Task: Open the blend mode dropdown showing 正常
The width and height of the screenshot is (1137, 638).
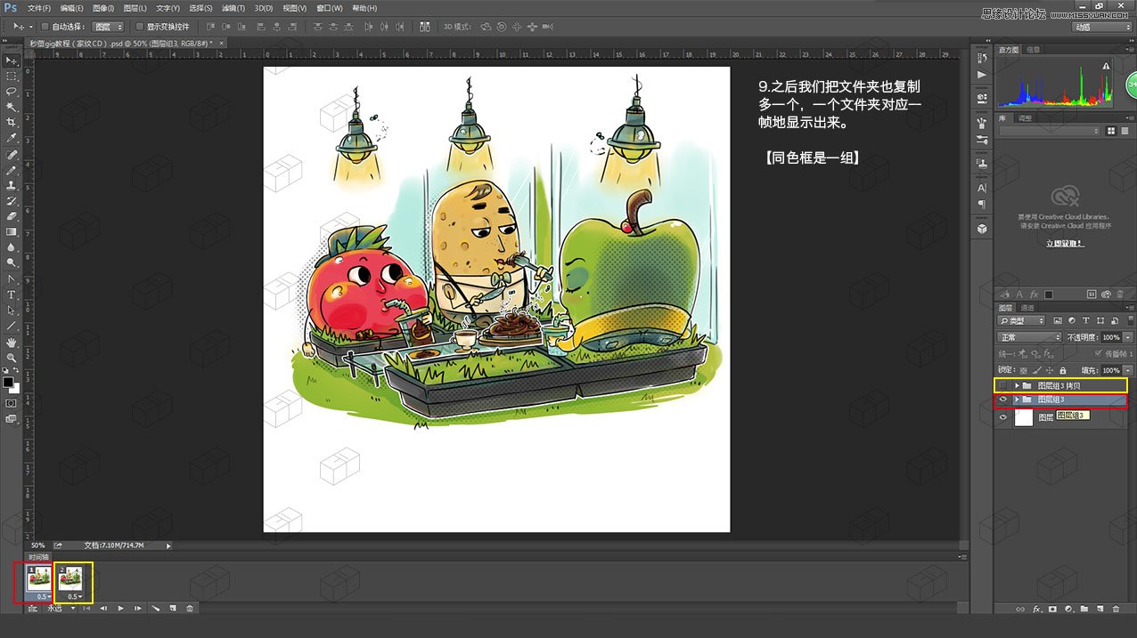Action: [x=1029, y=336]
